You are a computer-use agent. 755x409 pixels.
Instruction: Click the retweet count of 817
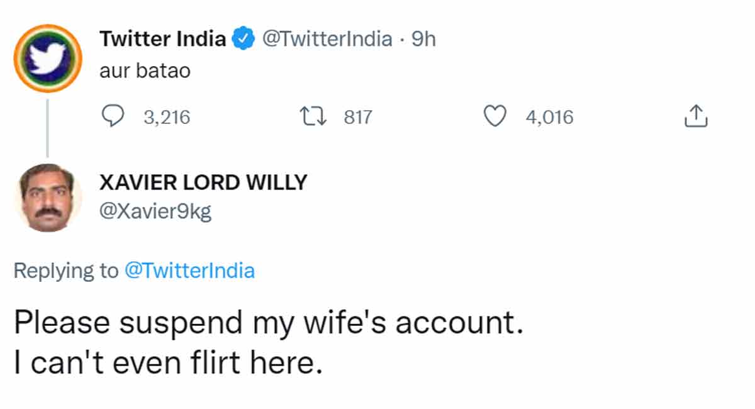click(356, 116)
